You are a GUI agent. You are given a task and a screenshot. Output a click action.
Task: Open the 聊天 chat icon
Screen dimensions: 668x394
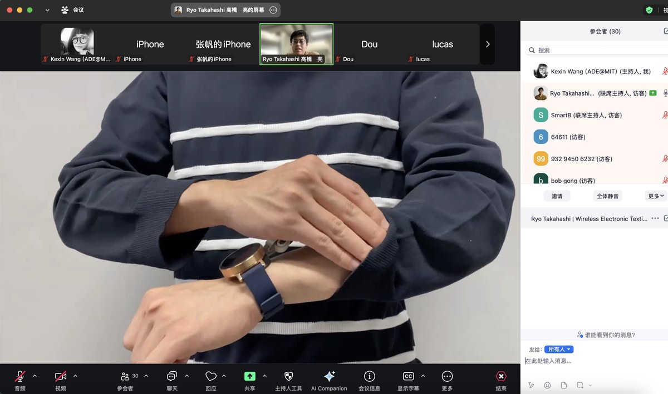[172, 376]
